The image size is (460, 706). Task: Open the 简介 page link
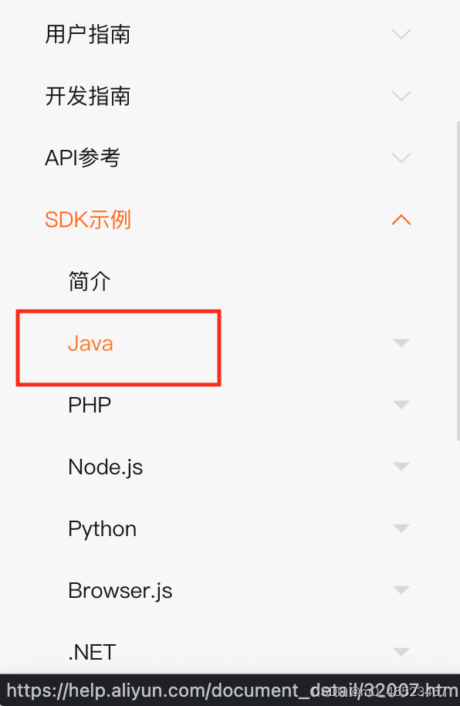(89, 281)
